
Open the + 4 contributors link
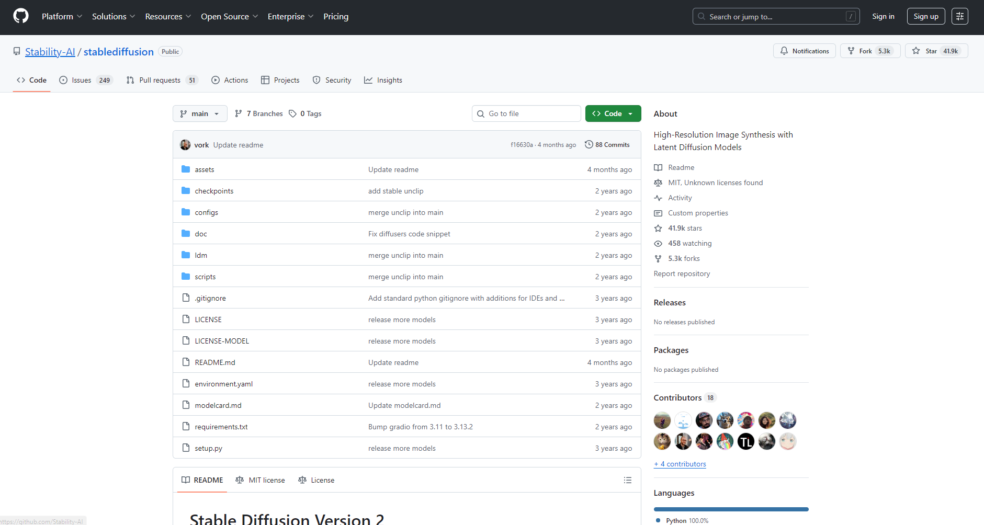coord(680,464)
